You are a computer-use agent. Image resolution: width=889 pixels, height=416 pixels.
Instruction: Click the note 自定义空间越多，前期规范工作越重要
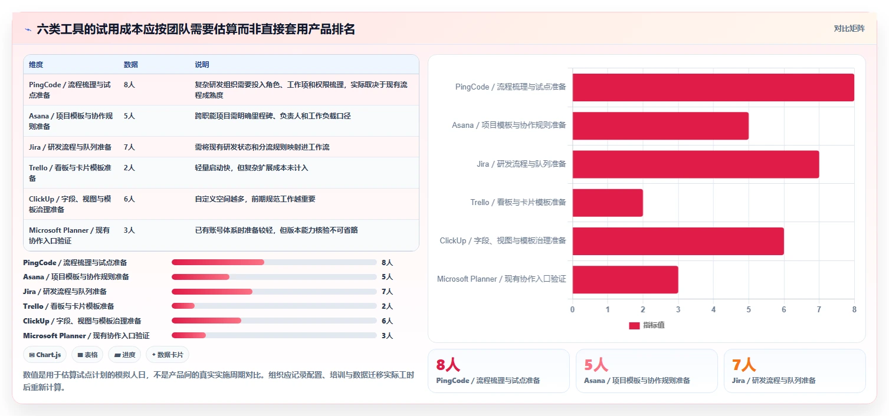pyautogui.click(x=255, y=199)
